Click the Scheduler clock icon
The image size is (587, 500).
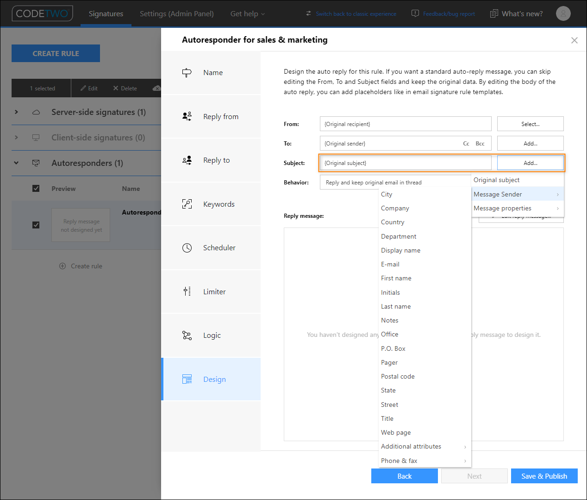187,248
